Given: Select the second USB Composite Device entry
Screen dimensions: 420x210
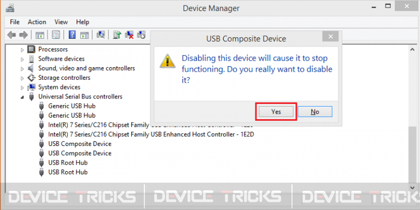Looking at the screenshot, I should click(x=79, y=153).
